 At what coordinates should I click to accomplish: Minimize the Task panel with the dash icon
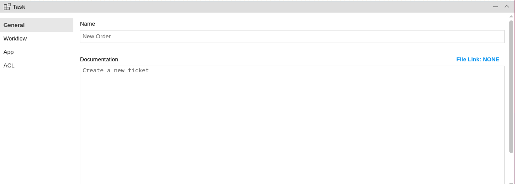(x=495, y=7)
